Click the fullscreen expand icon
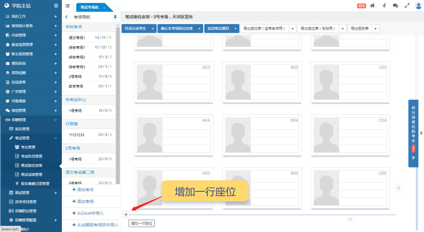The width and height of the screenshot is (424, 232). click(407, 6)
